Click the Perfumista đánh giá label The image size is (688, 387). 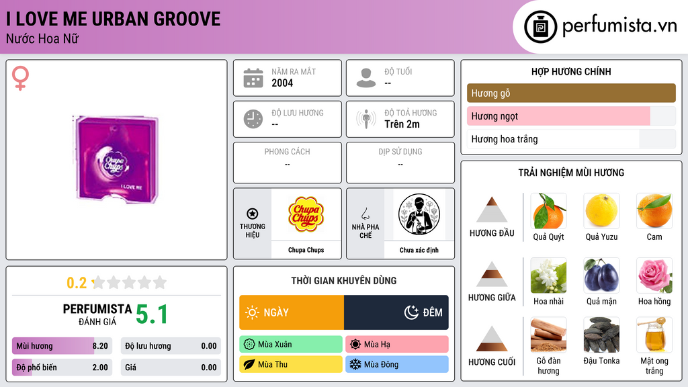(x=97, y=314)
